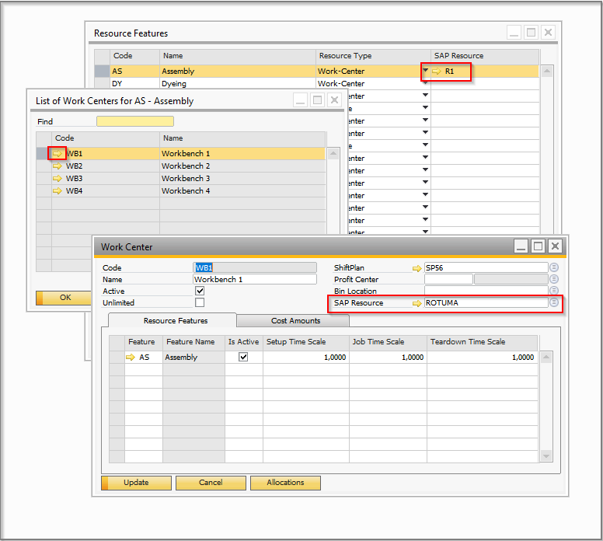Uncheck the Active checkbox
This screenshot has width=603, height=541.
coord(200,291)
